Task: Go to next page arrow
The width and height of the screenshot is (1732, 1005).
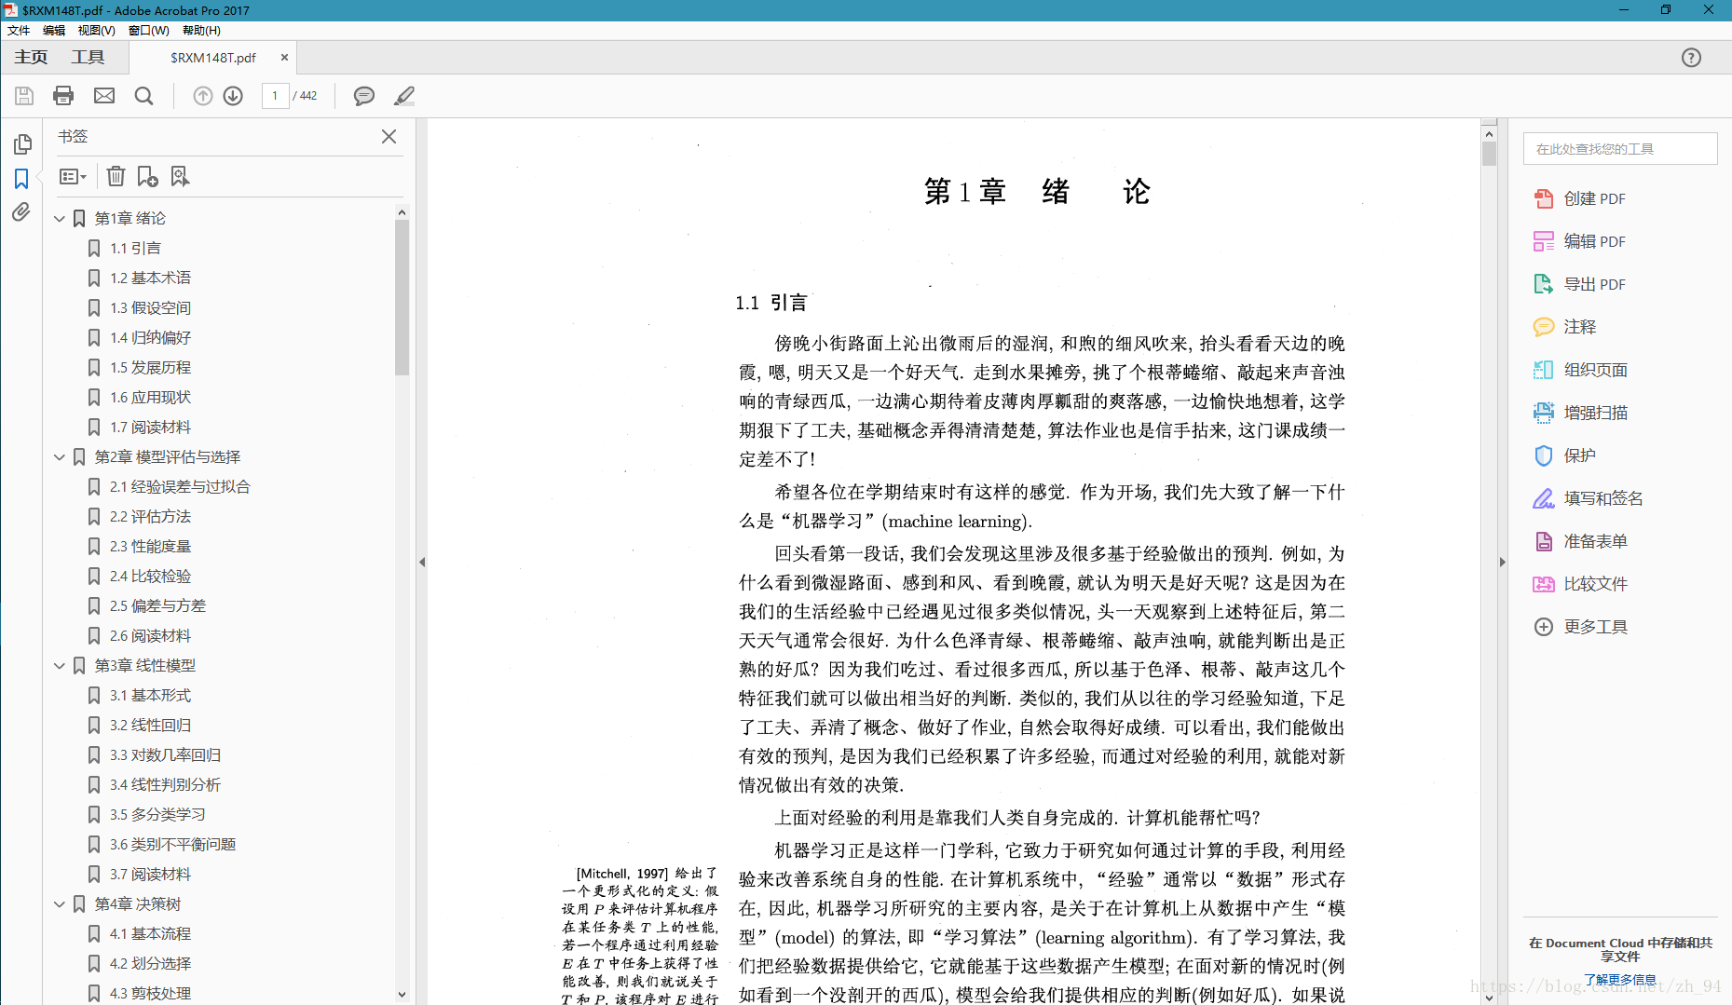Action: (233, 96)
